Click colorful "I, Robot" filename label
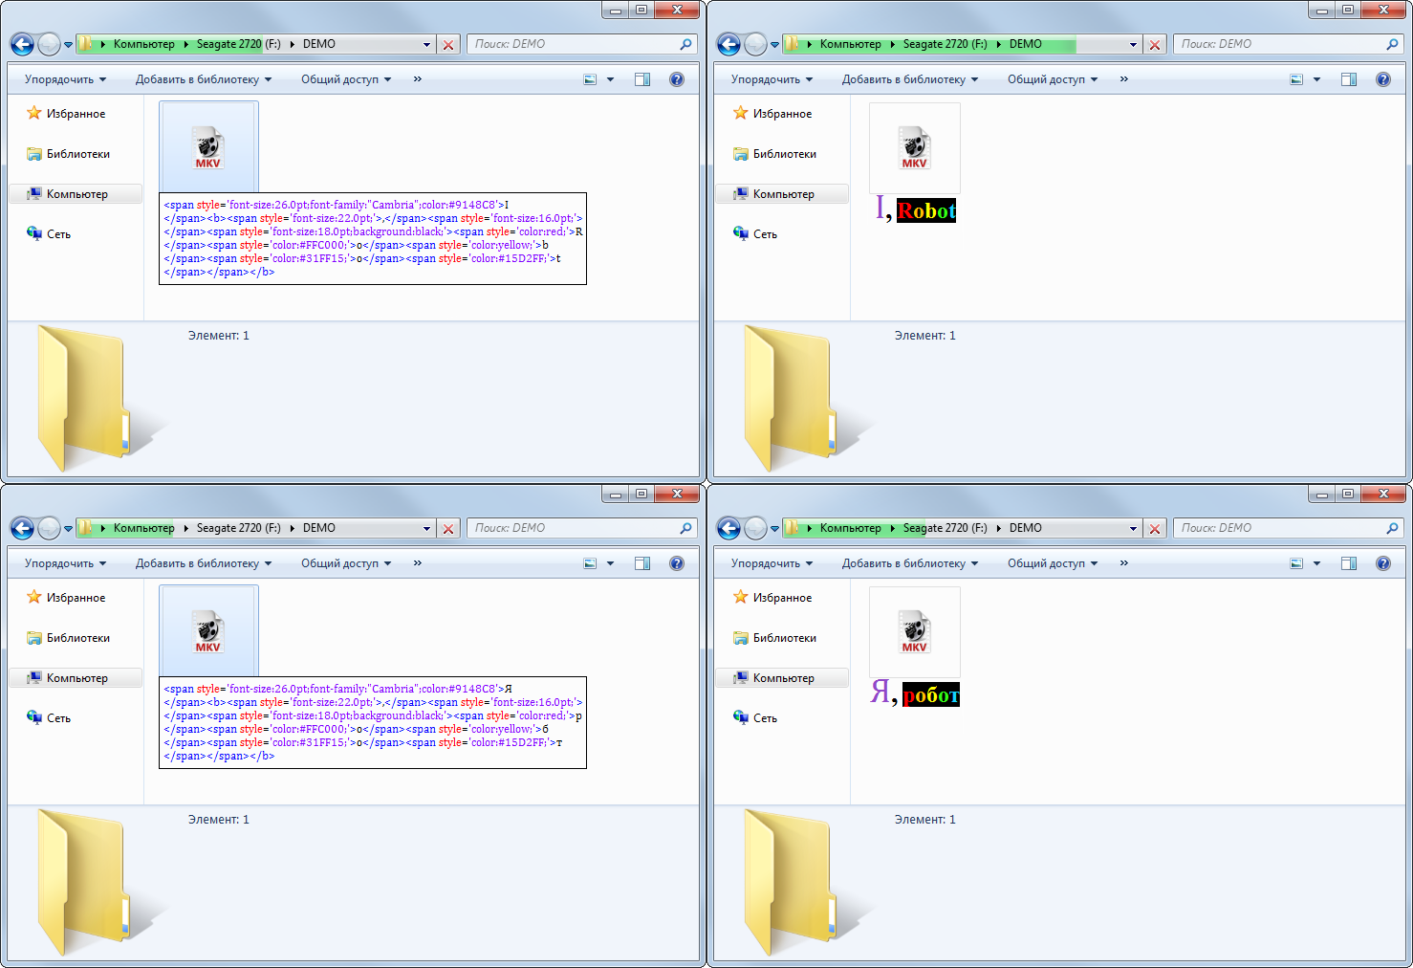 (916, 209)
